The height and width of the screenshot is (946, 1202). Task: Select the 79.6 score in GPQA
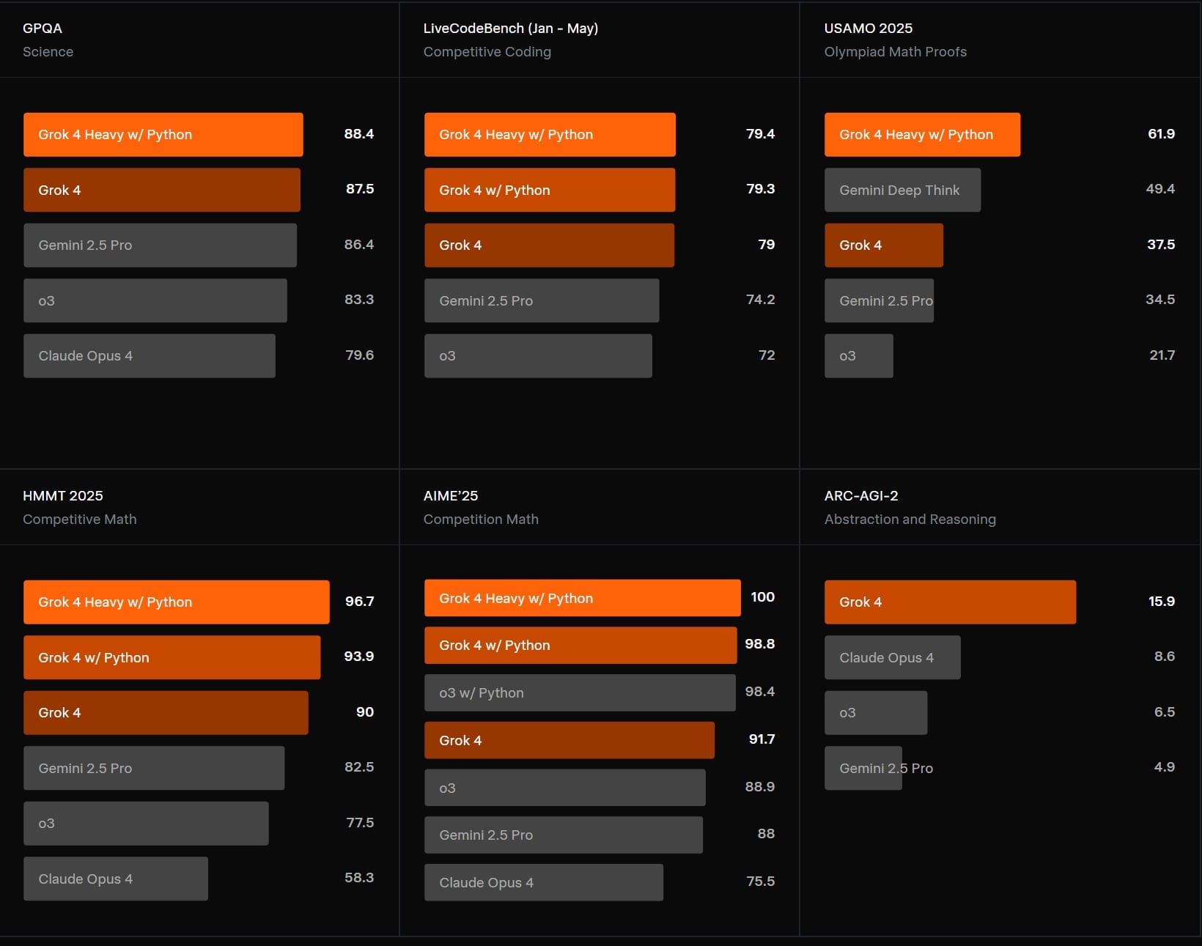click(360, 355)
